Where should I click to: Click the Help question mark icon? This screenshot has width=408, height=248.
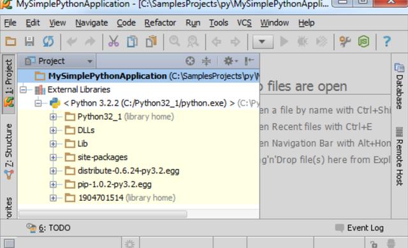tap(387, 41)
